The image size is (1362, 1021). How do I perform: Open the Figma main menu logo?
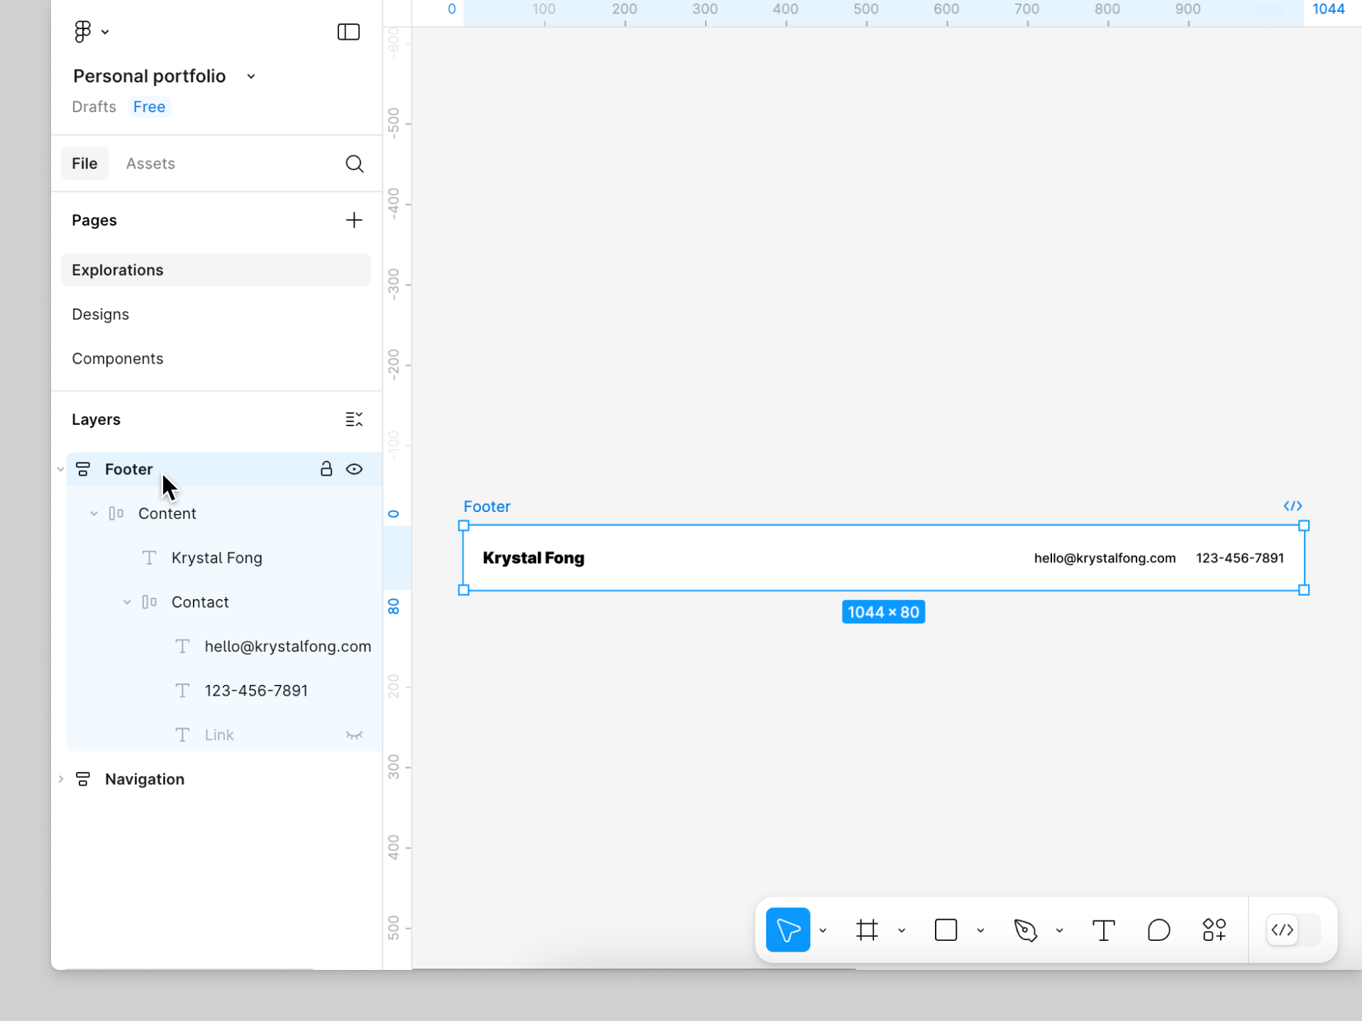click(83, 31)
